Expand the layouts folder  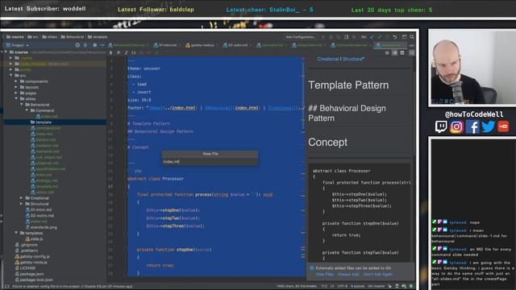pos(16,87)
